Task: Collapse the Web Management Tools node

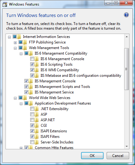Action: coord(15,48)
